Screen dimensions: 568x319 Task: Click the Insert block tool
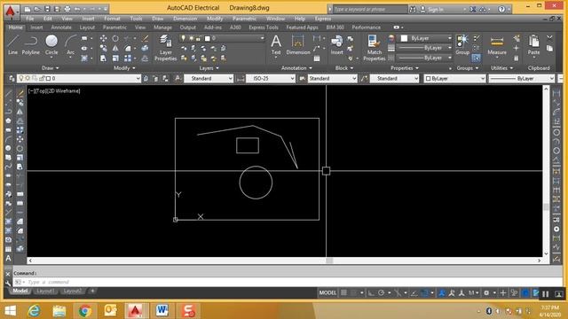coord(336,45)
